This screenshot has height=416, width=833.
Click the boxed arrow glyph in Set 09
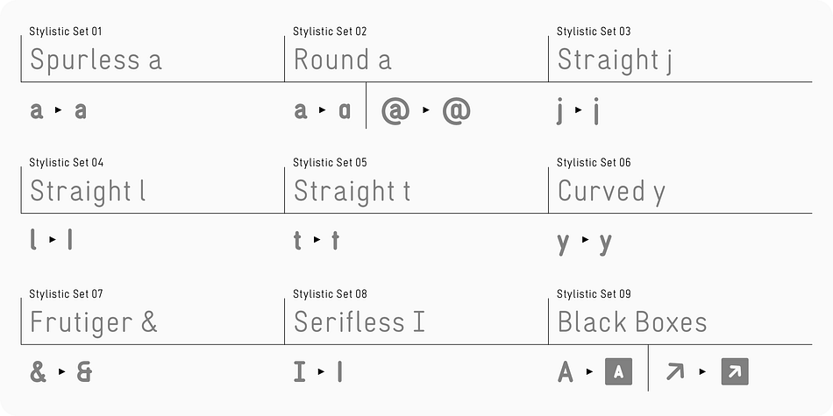tap(735, 371)
